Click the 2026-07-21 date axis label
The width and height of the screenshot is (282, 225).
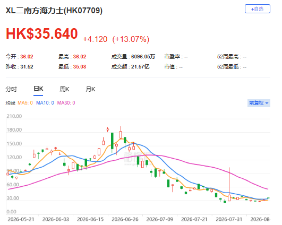click(194, 220)
